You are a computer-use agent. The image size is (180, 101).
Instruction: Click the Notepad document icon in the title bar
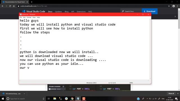click(x=21, y=14)
